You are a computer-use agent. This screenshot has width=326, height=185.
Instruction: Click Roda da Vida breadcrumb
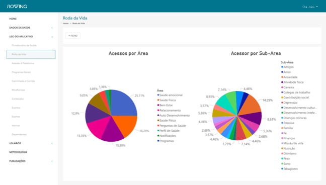79,24
